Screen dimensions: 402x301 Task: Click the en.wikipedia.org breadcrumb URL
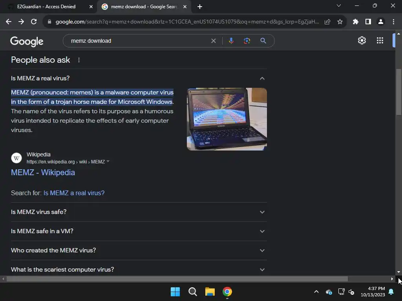point(66,162)
